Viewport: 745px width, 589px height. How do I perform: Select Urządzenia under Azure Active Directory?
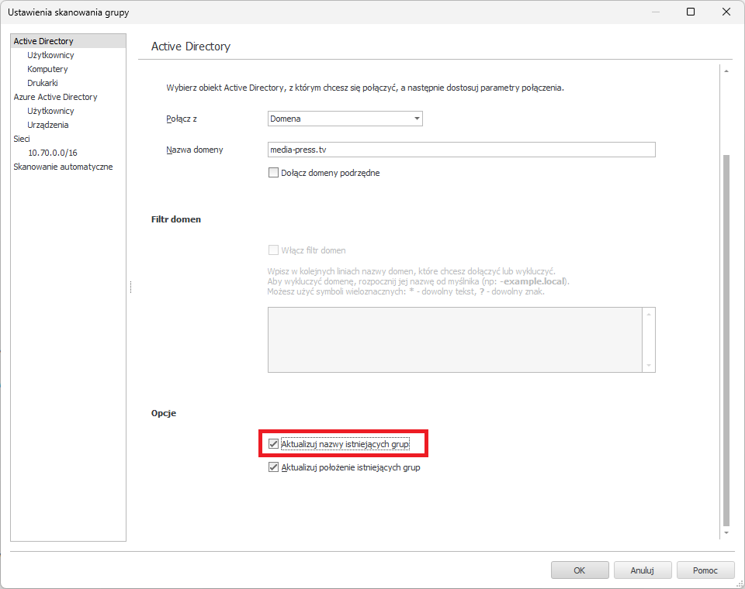coord(47,125)
